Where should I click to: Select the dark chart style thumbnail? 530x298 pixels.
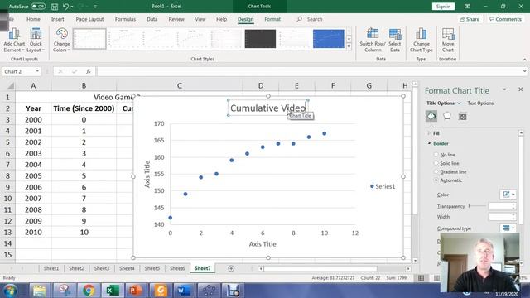coord(260,39)
